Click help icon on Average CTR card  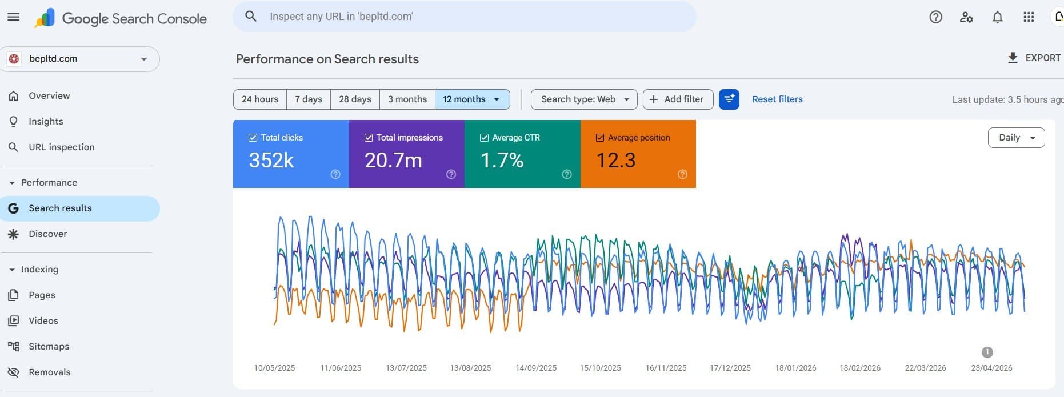coord(567,174)
